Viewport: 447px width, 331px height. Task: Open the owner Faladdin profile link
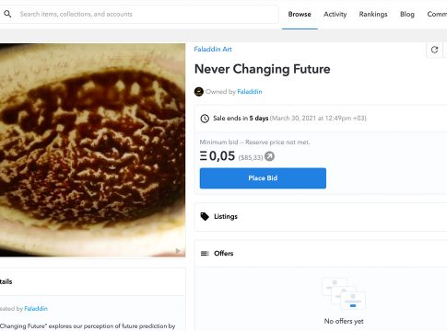(x=250, y=92)
